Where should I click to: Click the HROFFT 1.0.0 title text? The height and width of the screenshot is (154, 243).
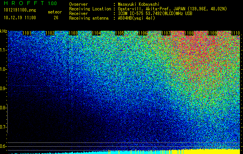point(31,3)
